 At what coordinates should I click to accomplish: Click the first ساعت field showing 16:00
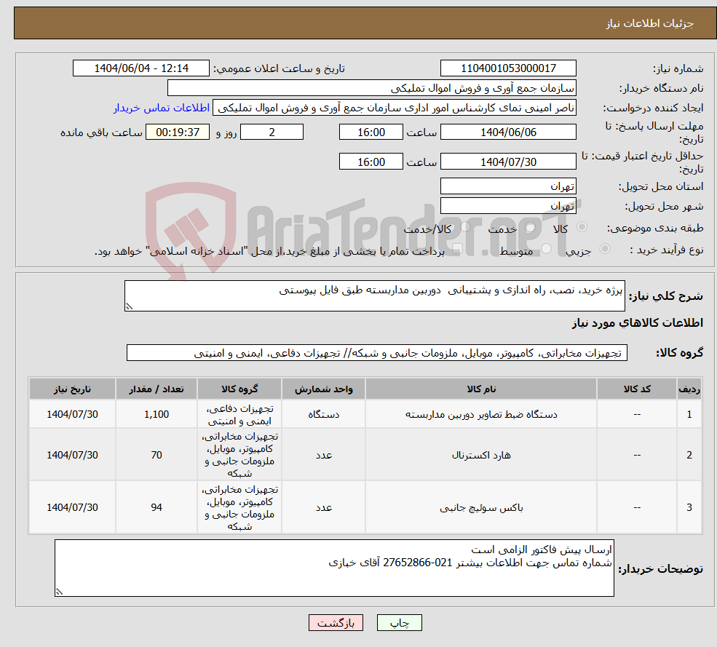coord(370,132)
